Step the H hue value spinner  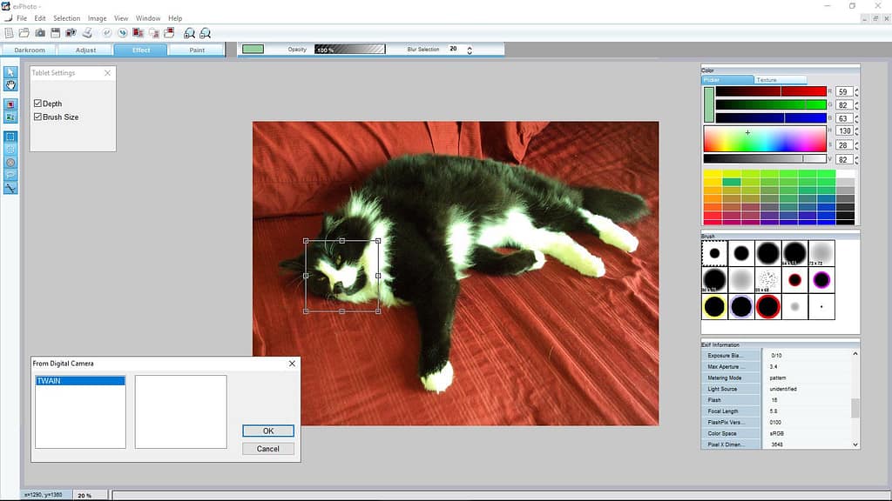click(x=856, y=130)
